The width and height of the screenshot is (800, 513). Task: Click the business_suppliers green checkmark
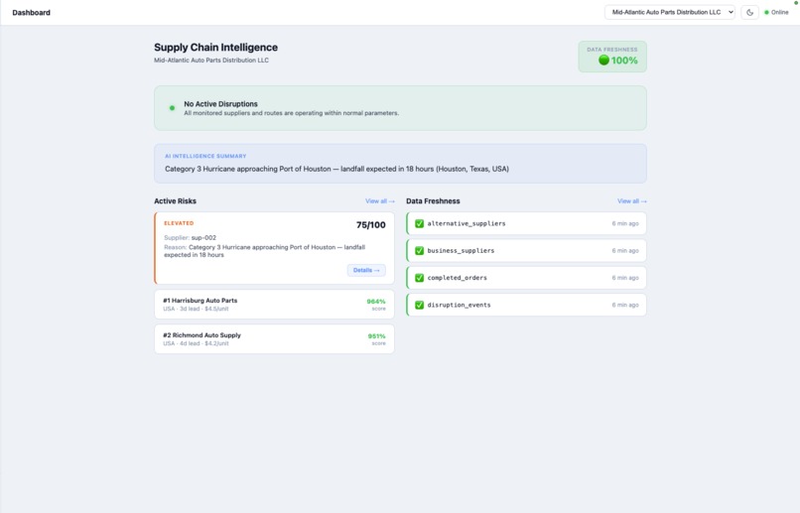point(420,250)
